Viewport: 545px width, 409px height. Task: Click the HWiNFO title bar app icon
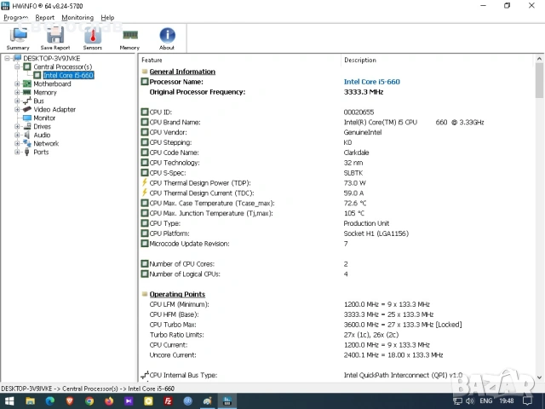click(x=5, y=6)
